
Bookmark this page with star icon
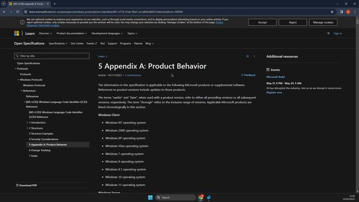[x=332, y=12]
